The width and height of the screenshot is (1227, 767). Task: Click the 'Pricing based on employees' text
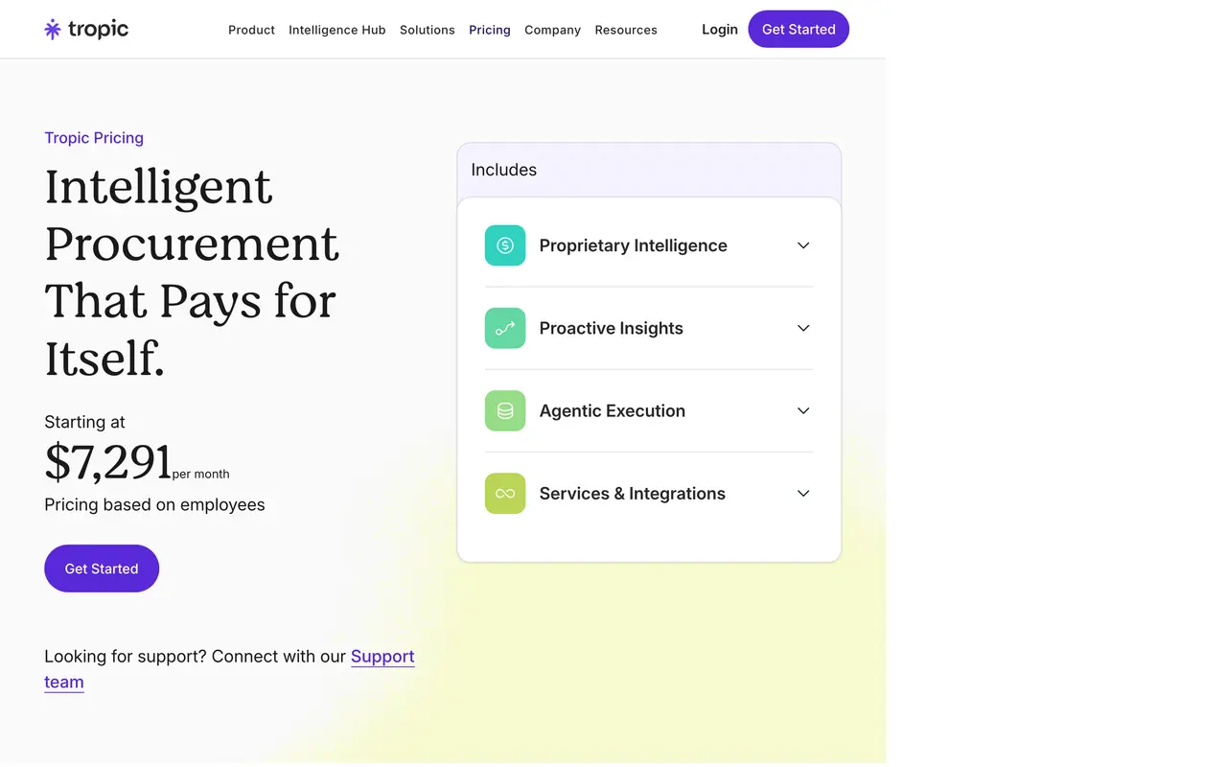(x=154, y=504)
